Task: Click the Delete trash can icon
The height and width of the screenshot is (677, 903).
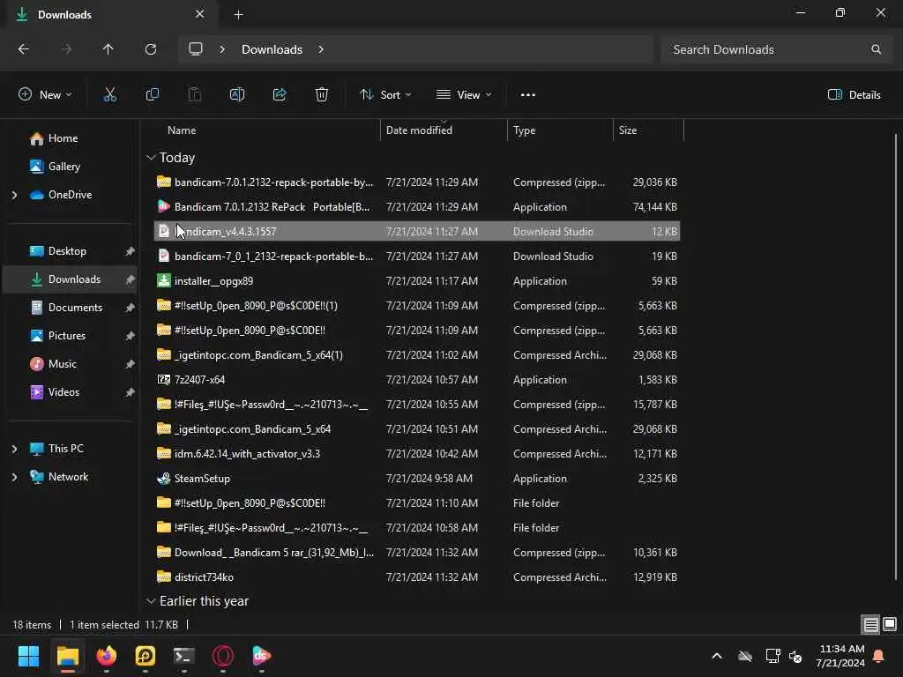Action: point(322,95)
